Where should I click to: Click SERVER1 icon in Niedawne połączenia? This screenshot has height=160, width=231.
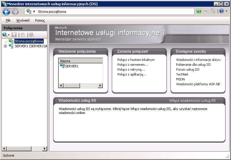62,66
